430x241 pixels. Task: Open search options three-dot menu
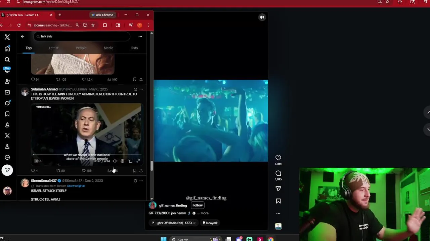pyautogui.click(x=140, y=36)
